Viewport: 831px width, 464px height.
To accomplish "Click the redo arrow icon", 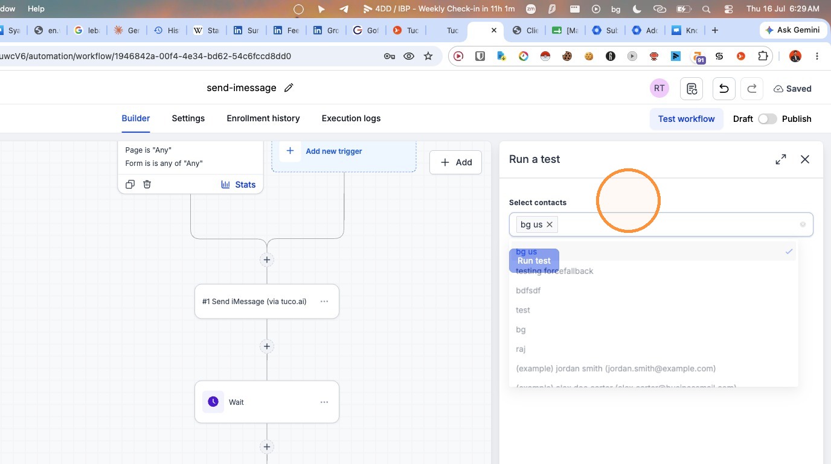I will pos(752,89).
